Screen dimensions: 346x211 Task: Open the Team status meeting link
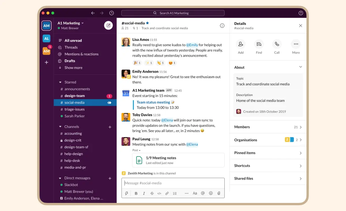point(153,102)
